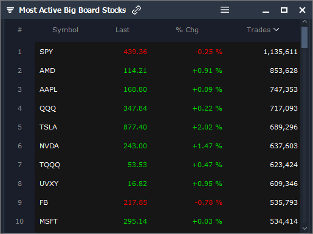Click the vertical scrollbar thumb
This screenshot has width=313, height=234.
pos(304,37)
